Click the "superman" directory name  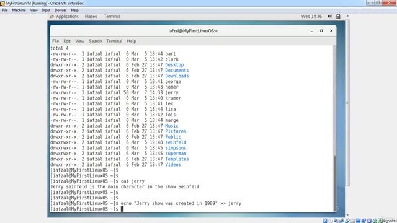tap(176, 154)
